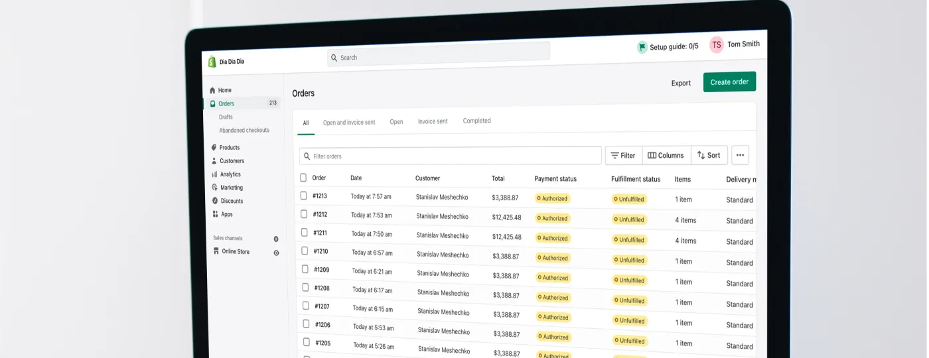Click the '4 items' cell for order #1212
This screenshot has width=929, height=358.
pyautogui.click(x=685, y=220)
